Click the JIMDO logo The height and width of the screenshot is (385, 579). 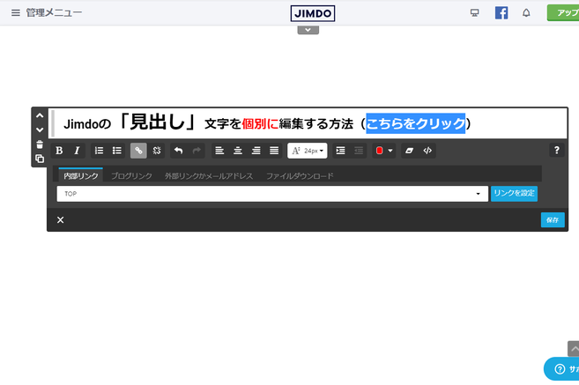tap(312, 14)
